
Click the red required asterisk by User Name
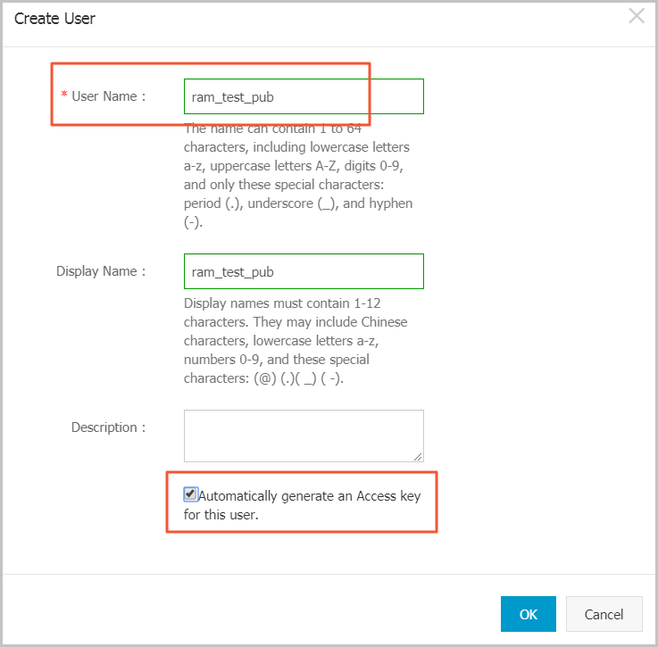[64, 95]
